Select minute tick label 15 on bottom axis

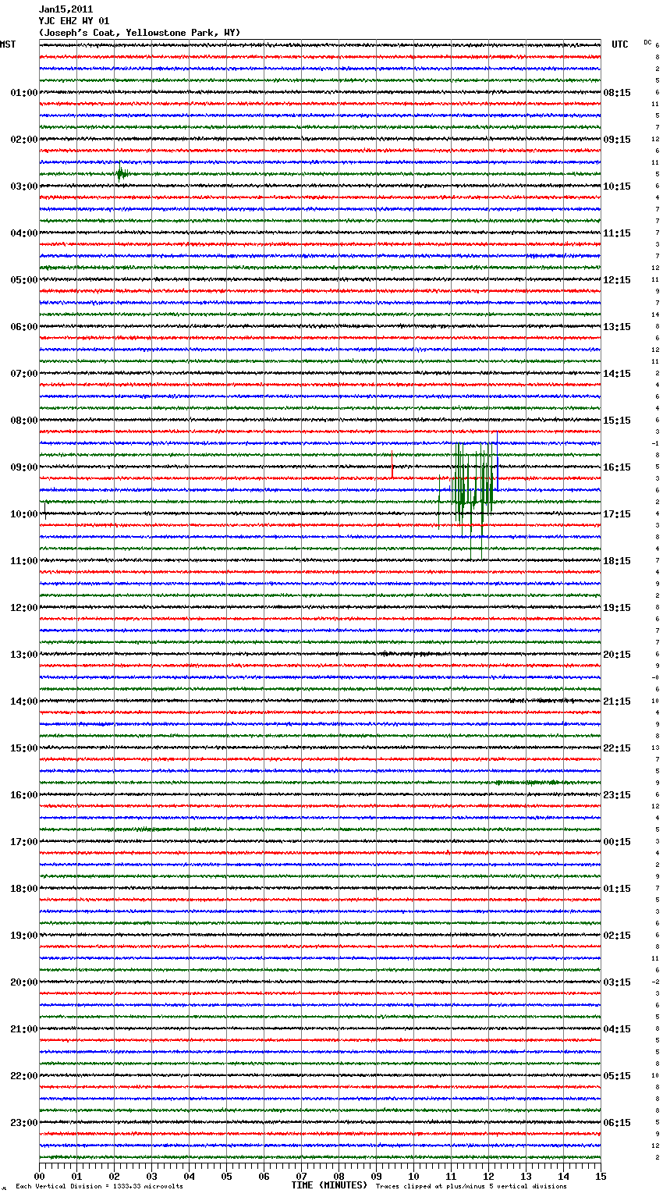click(601, 1176)
